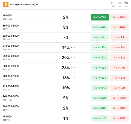This screenshot has height=124, width=131.
Task: Select the 86,000-88,000 outcome label
Action: tap(11, 56)
